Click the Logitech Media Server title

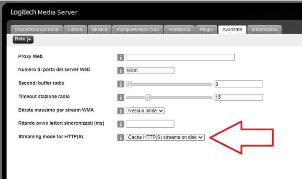pyautogui.click(x=44, y=12)
